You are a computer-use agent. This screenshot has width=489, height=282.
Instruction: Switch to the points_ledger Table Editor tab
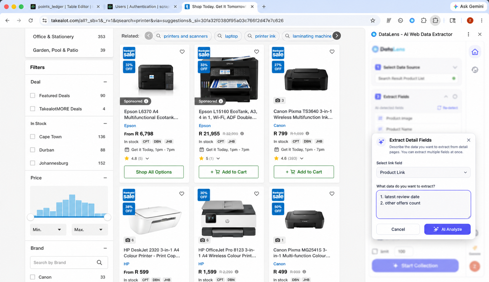click(x=66, y=7)
